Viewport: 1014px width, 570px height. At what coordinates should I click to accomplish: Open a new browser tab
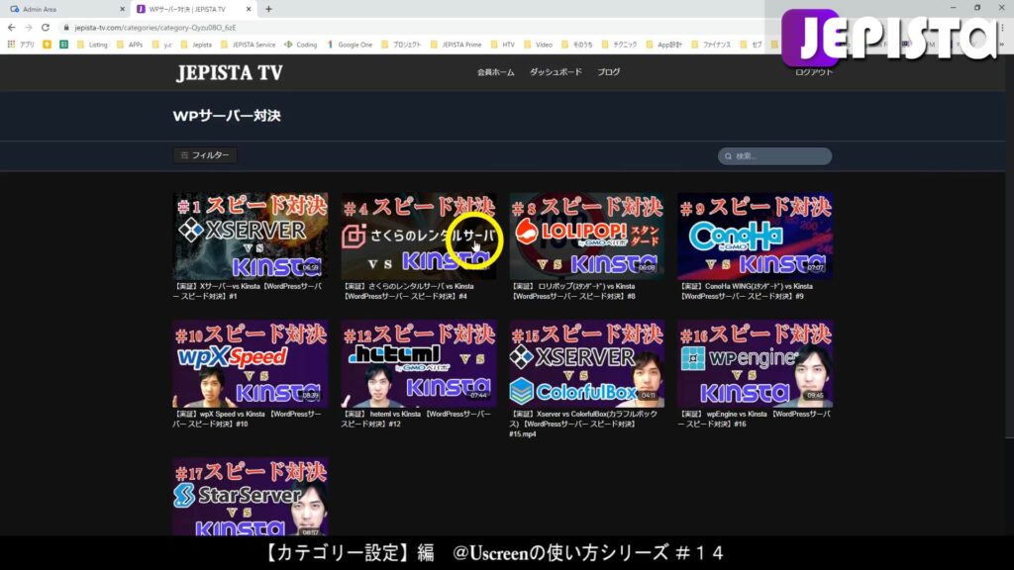(268, 9)
